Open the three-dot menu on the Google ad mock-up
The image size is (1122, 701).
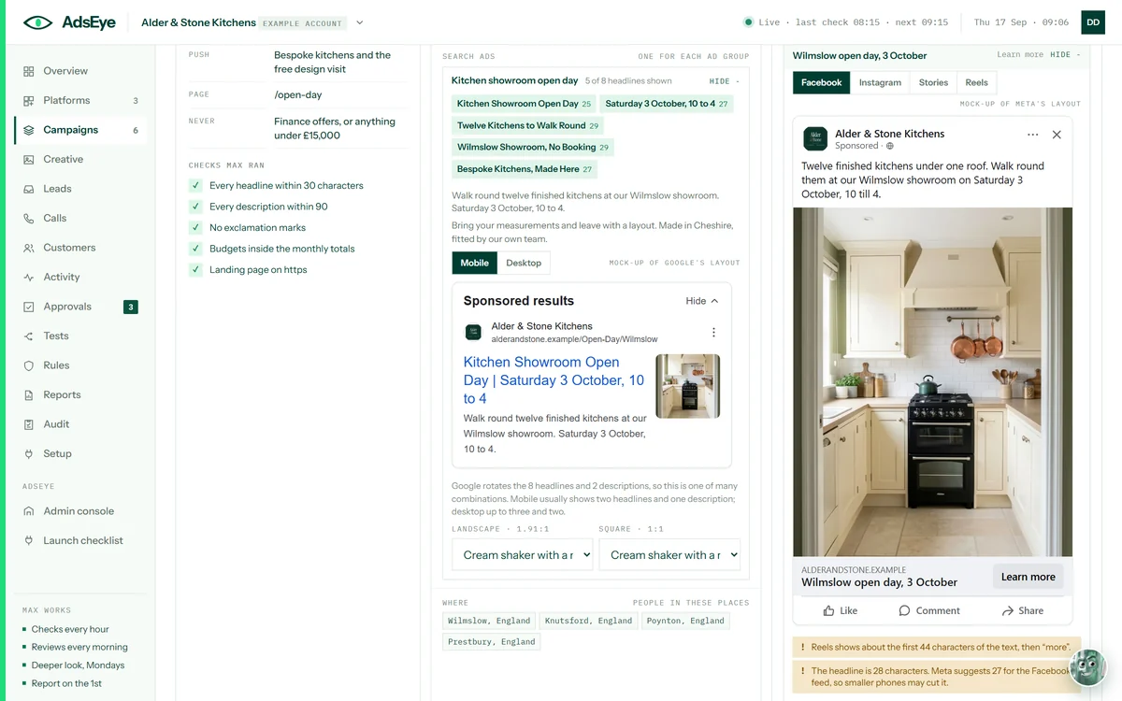coord(713,333)
